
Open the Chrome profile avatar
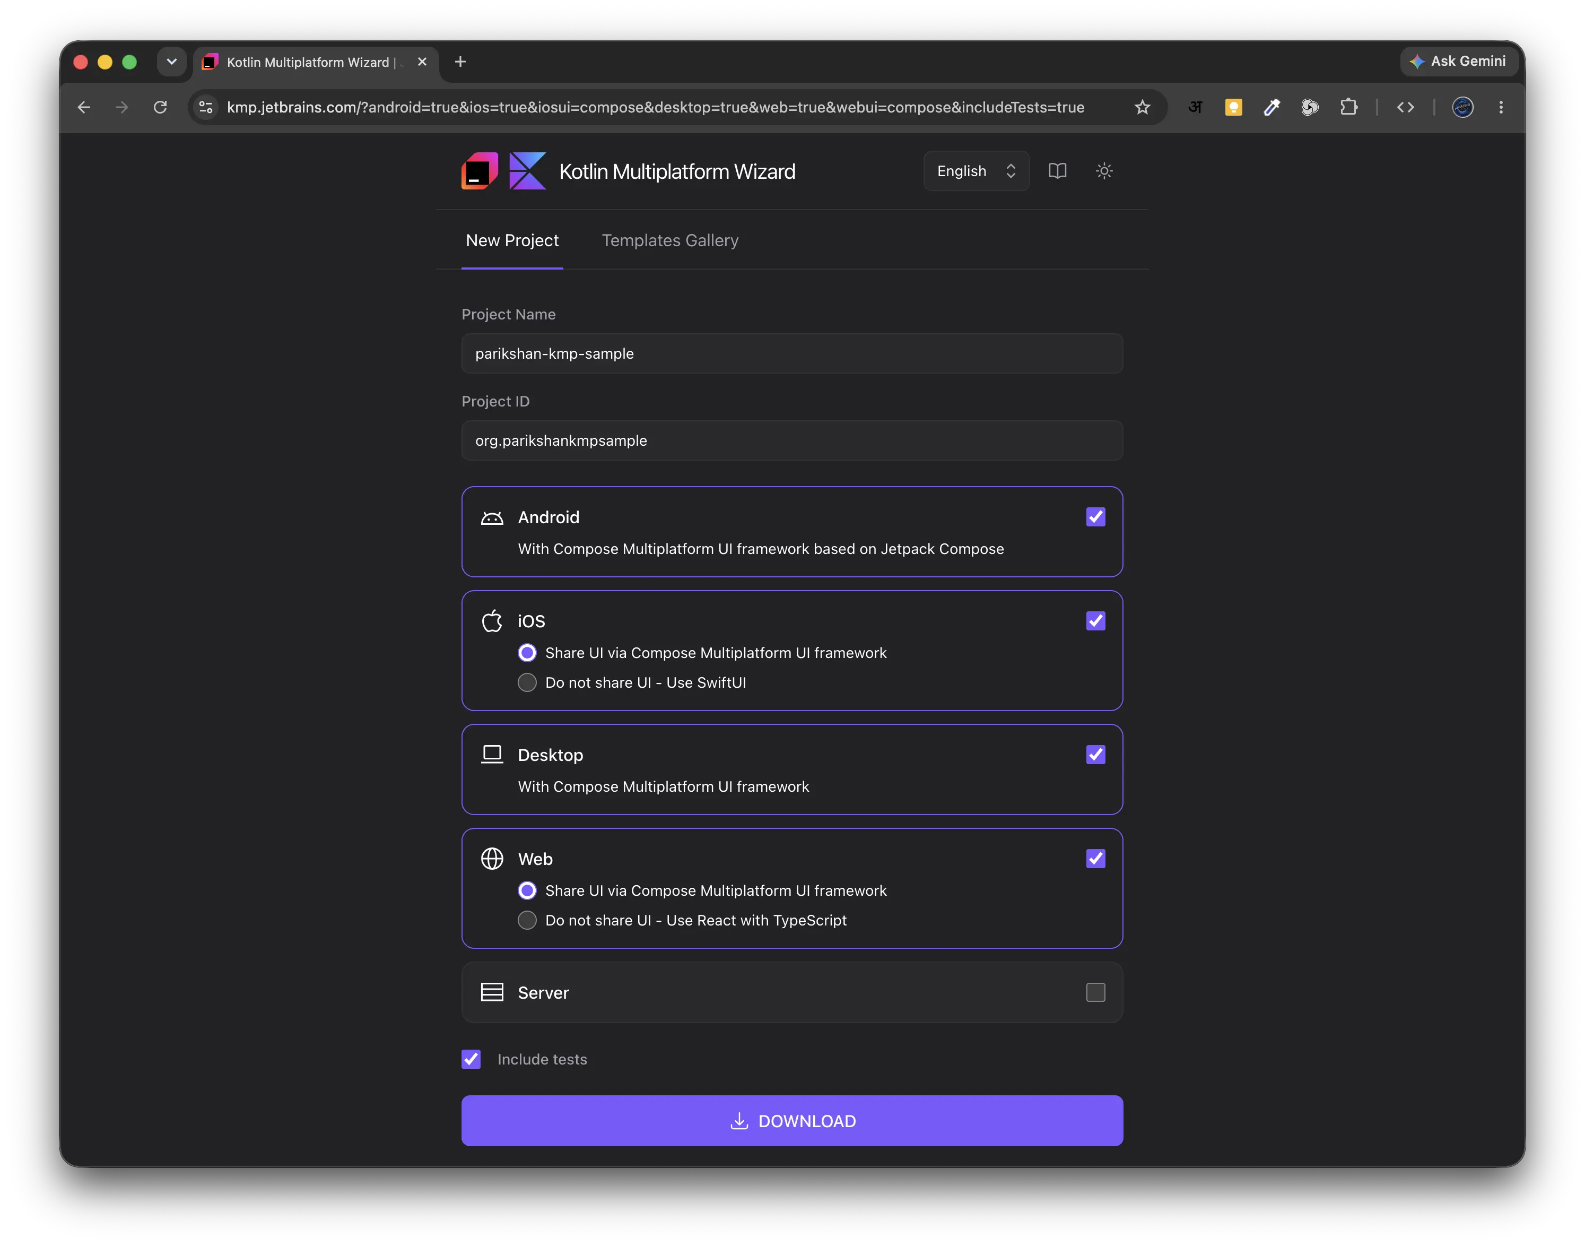tap(1462, 107)
